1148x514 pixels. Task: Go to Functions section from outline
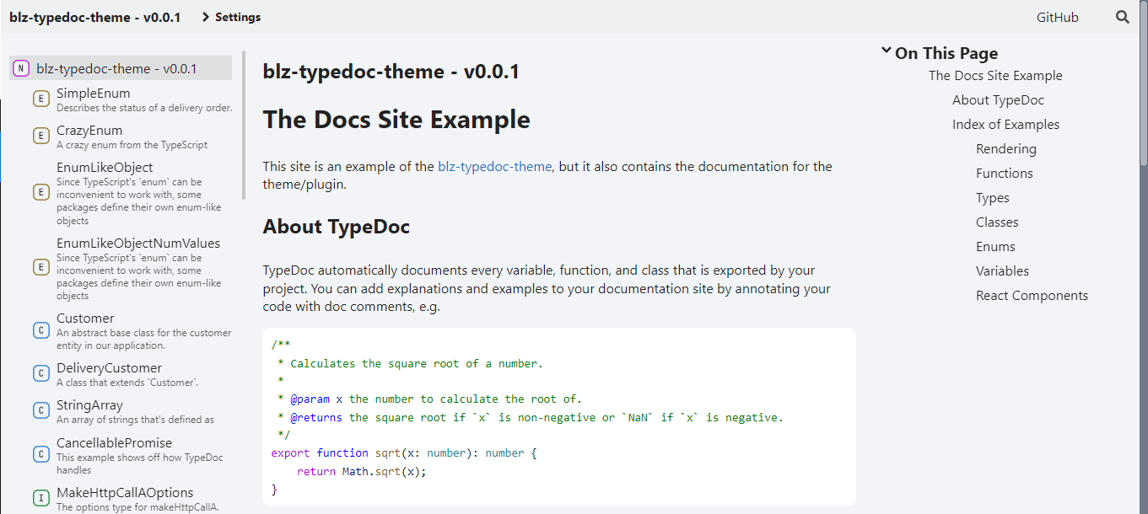click(x=1005, y=173)
